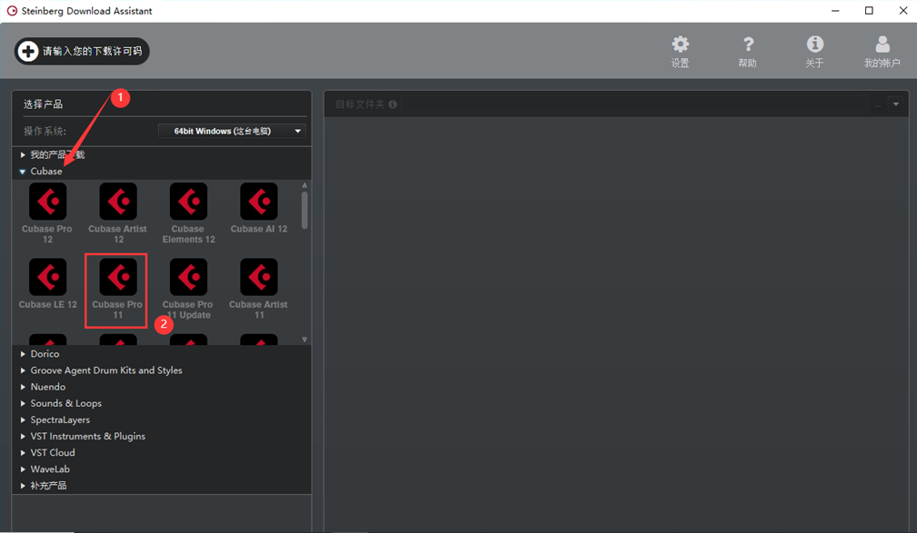Choose Cubase Pro 11 Update icon
Viewport: 917px width, 533px height.
pyautogui.click(x=188, y=278)
